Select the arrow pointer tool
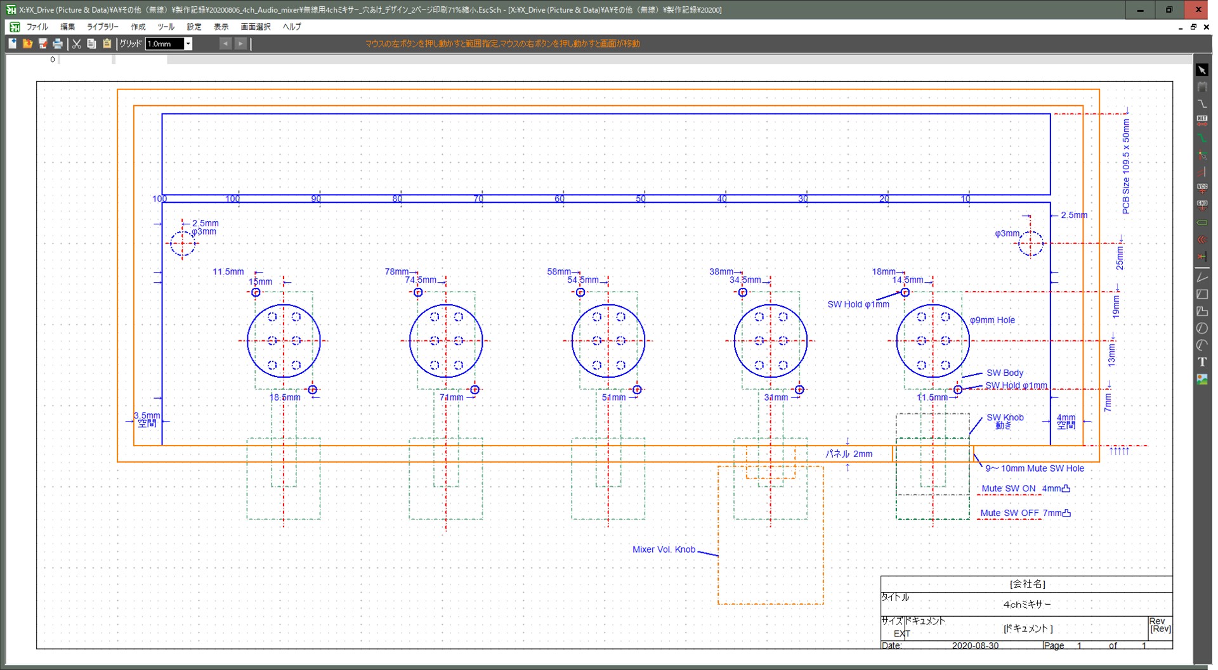Screen dimensions: 1218x670 (1202, 70)
